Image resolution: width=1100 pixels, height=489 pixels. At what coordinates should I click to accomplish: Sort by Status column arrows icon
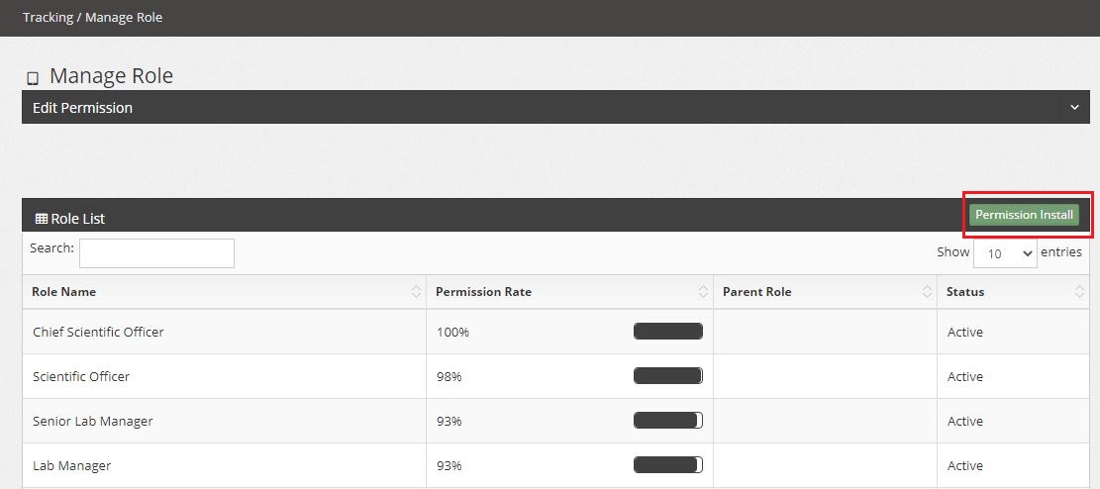1079,292
